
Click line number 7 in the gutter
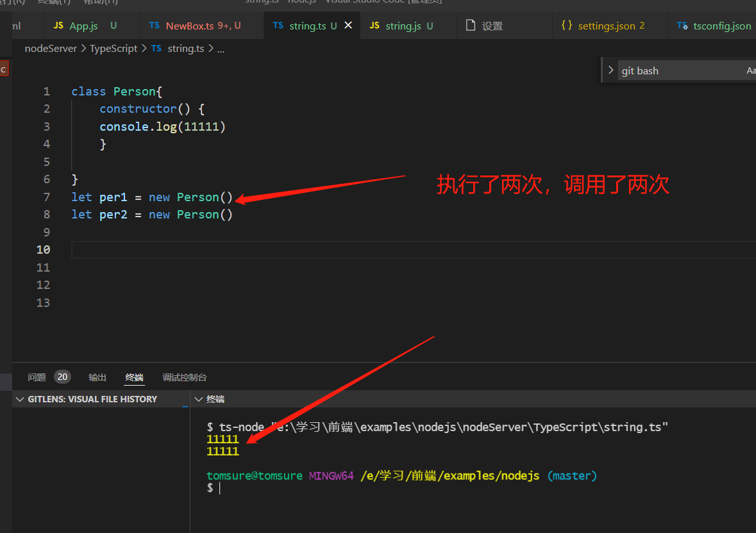pyautogui.click(x=46, y=197)
